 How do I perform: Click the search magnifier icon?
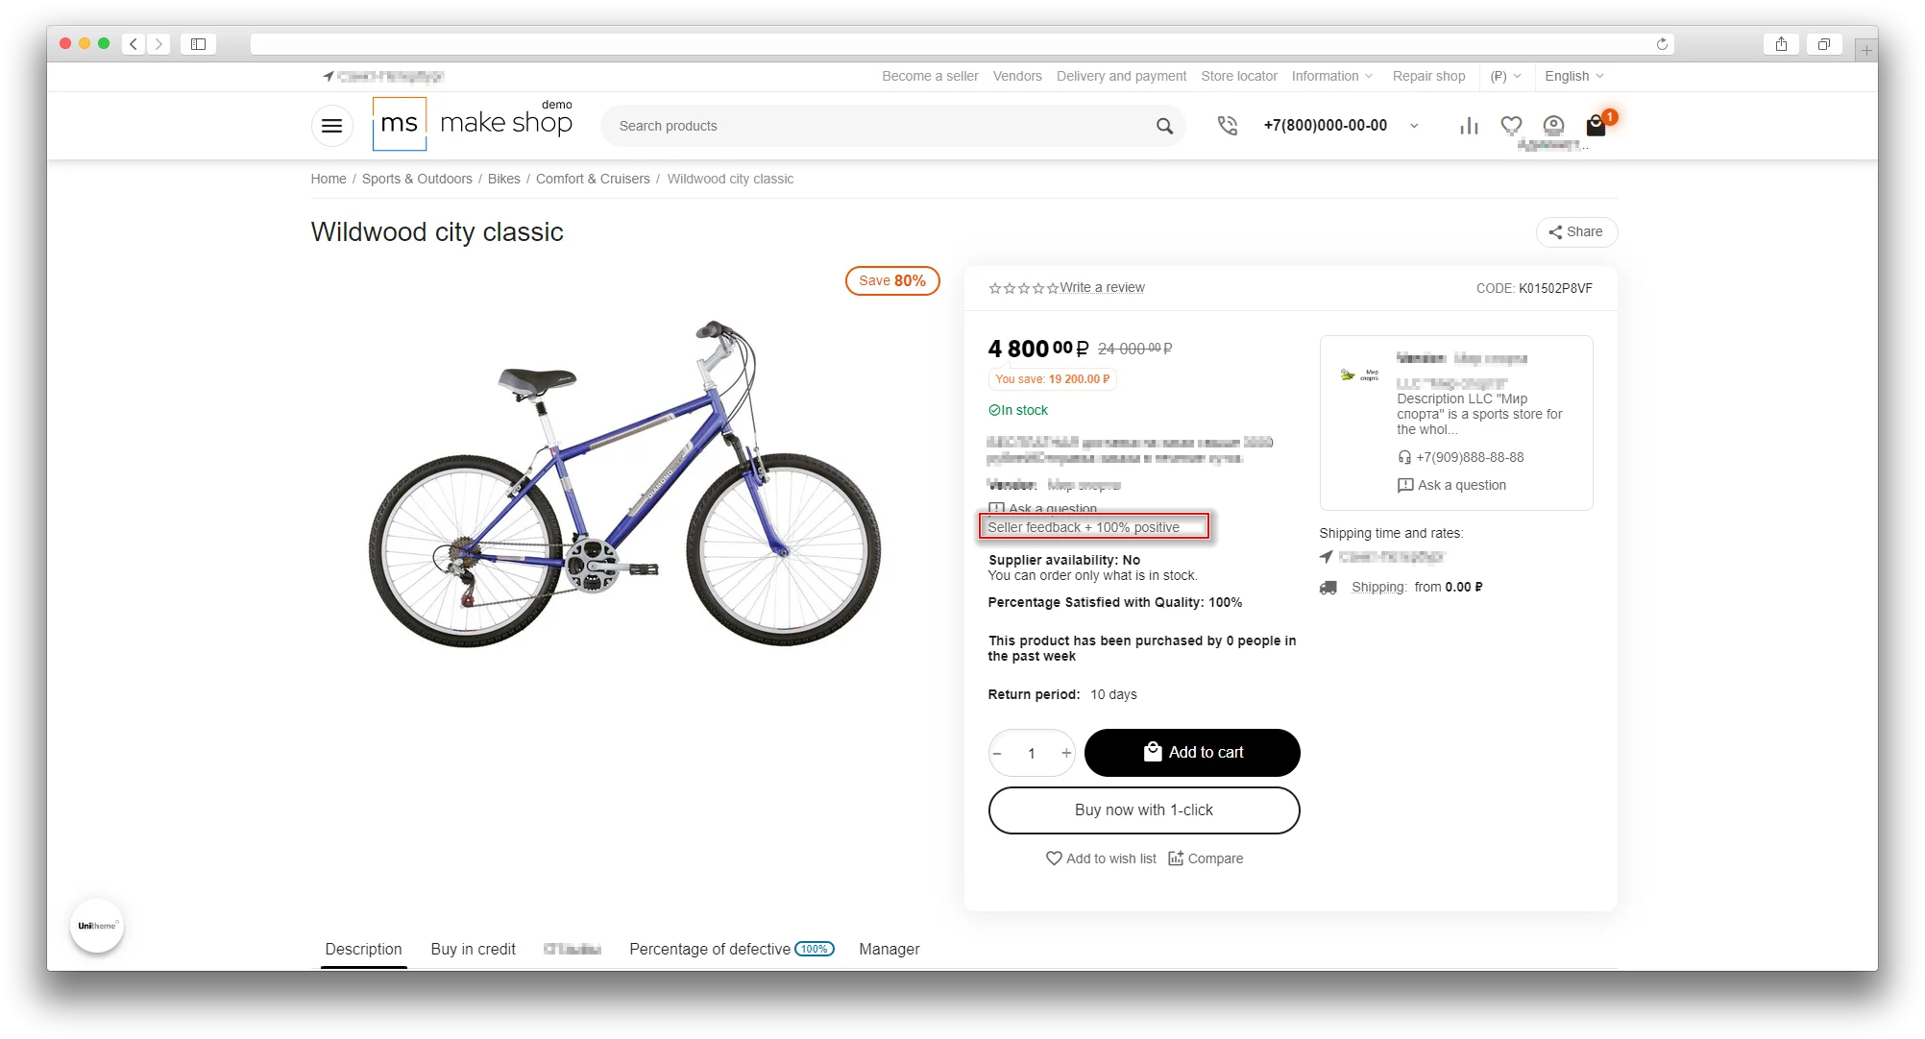coord(1164,126)
